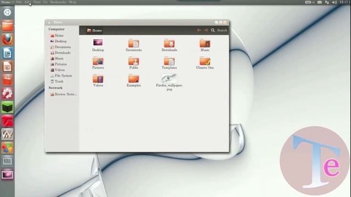Open the Help menu
This screenshot has height=197, width=351.
72,2
